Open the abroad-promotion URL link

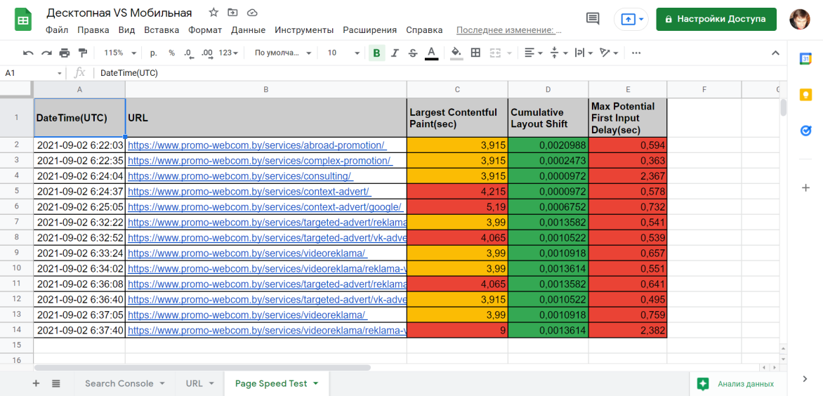256,145
